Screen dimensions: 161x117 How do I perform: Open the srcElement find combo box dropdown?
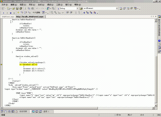[x=117, y=8]
